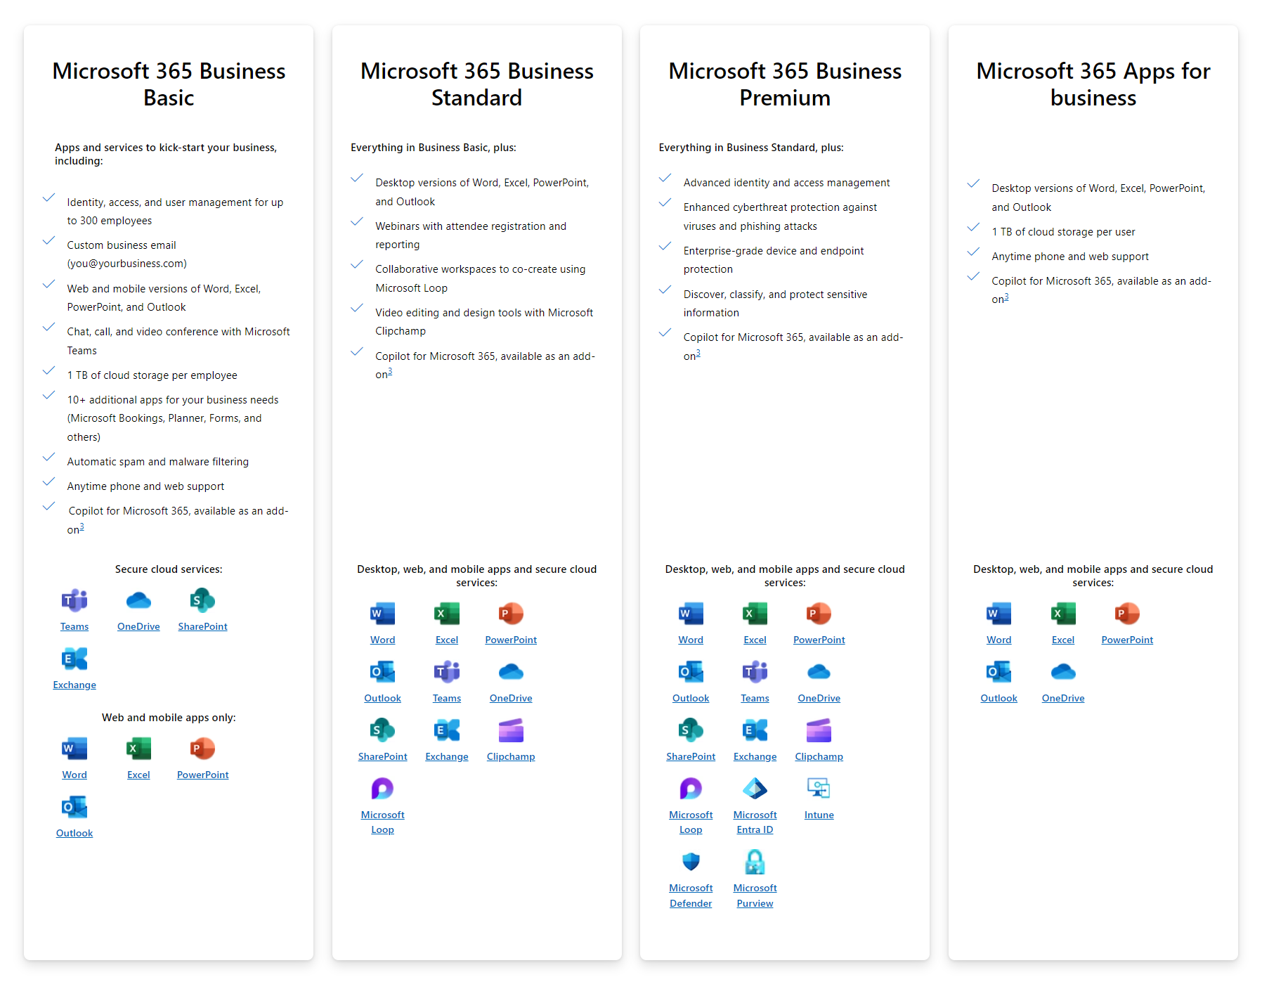Click the Microsoft Defender icon under Business Premium
The image size is (1262, 989).
pos(691,861)
